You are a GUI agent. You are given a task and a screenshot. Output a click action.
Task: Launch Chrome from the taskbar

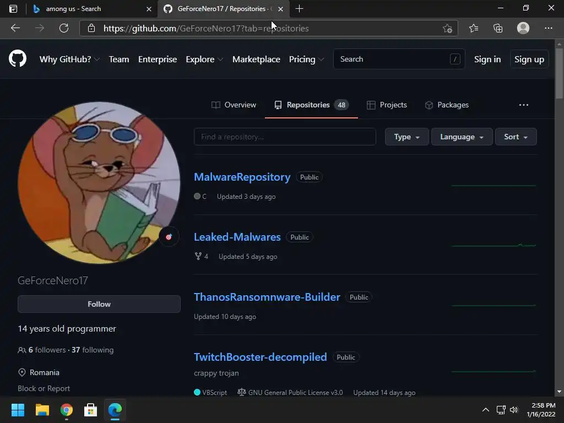67,410
